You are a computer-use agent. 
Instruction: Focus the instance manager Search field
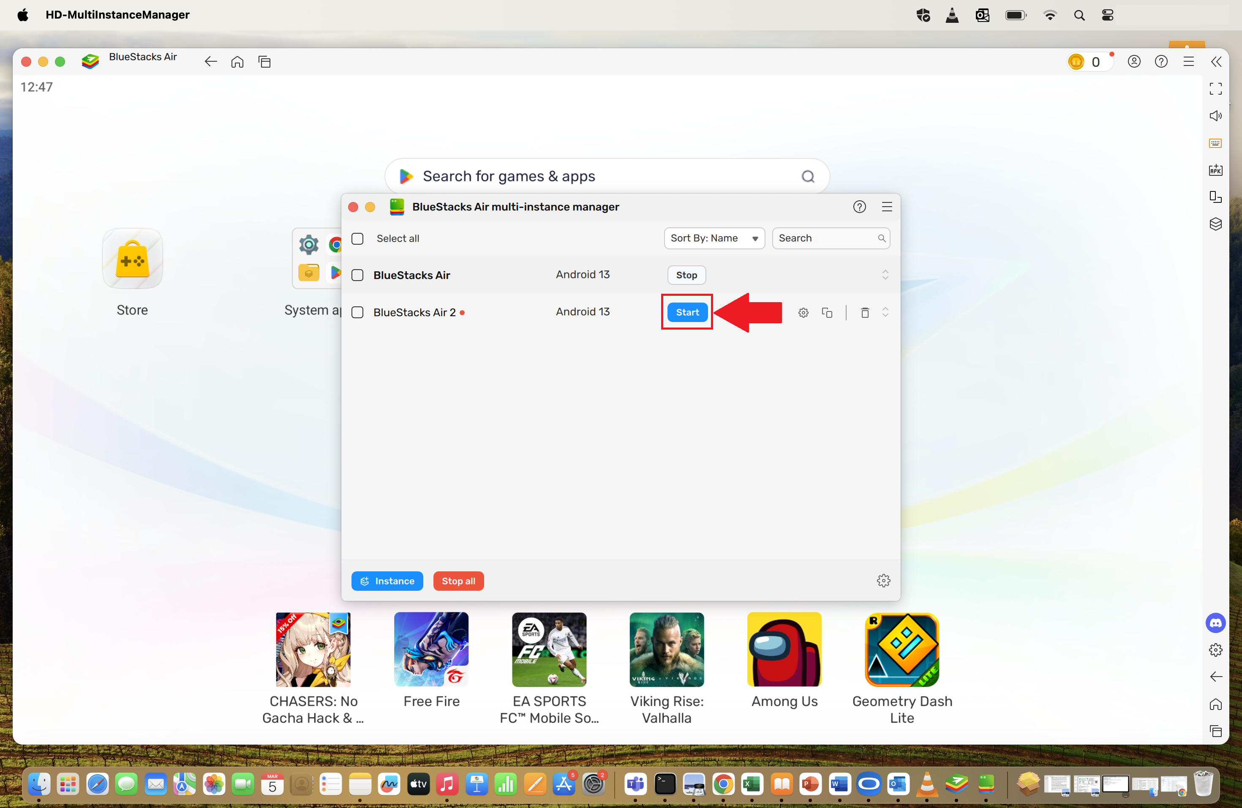831,238
